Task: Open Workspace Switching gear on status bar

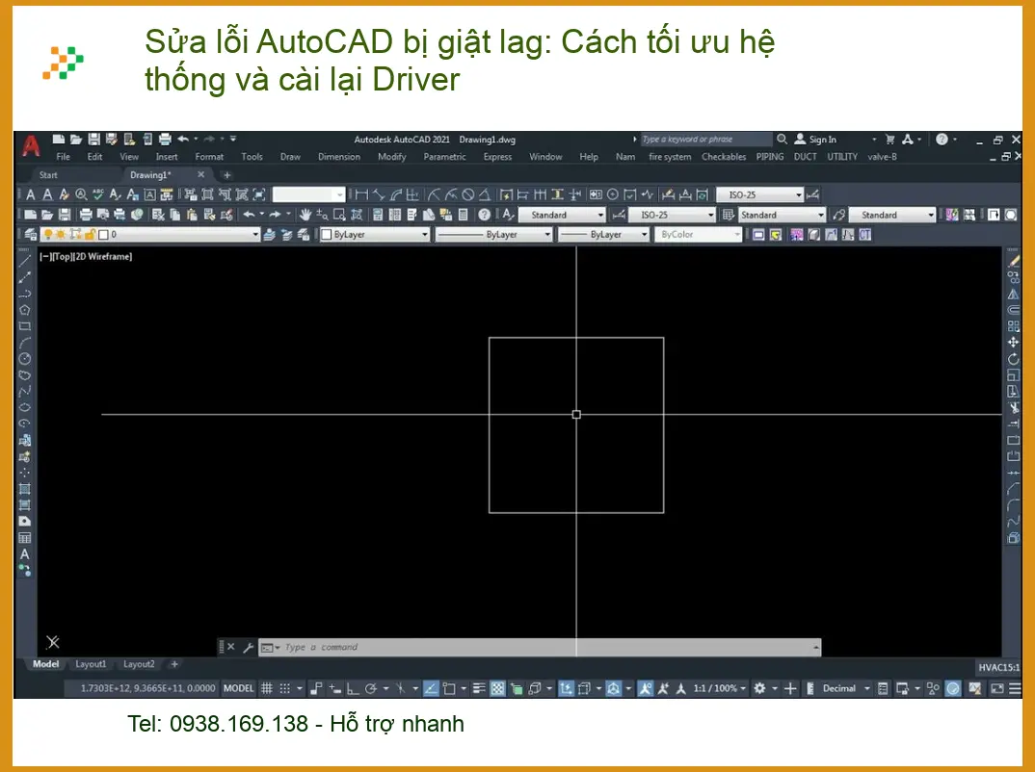Action: [x=759, y=688]
